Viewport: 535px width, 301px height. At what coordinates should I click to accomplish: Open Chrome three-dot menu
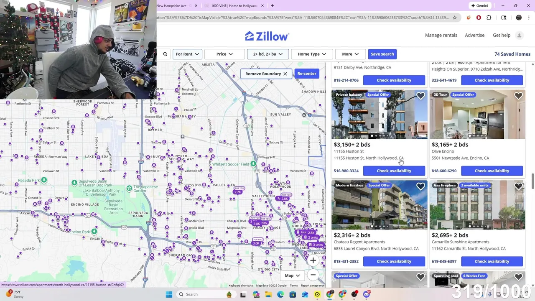[x=529, y=18]
